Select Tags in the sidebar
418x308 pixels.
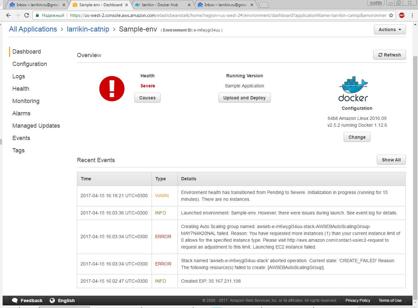18,150
